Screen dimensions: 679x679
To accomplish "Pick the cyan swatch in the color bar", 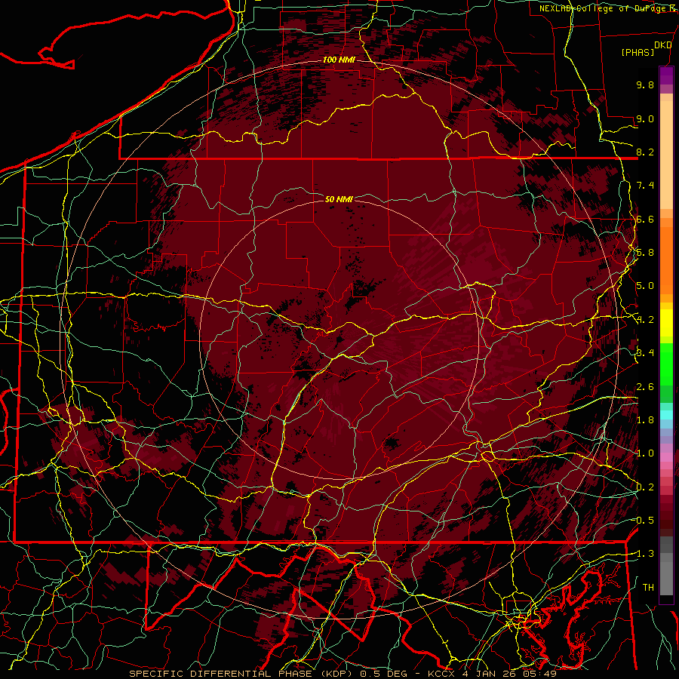I will (x=666, y=415).
